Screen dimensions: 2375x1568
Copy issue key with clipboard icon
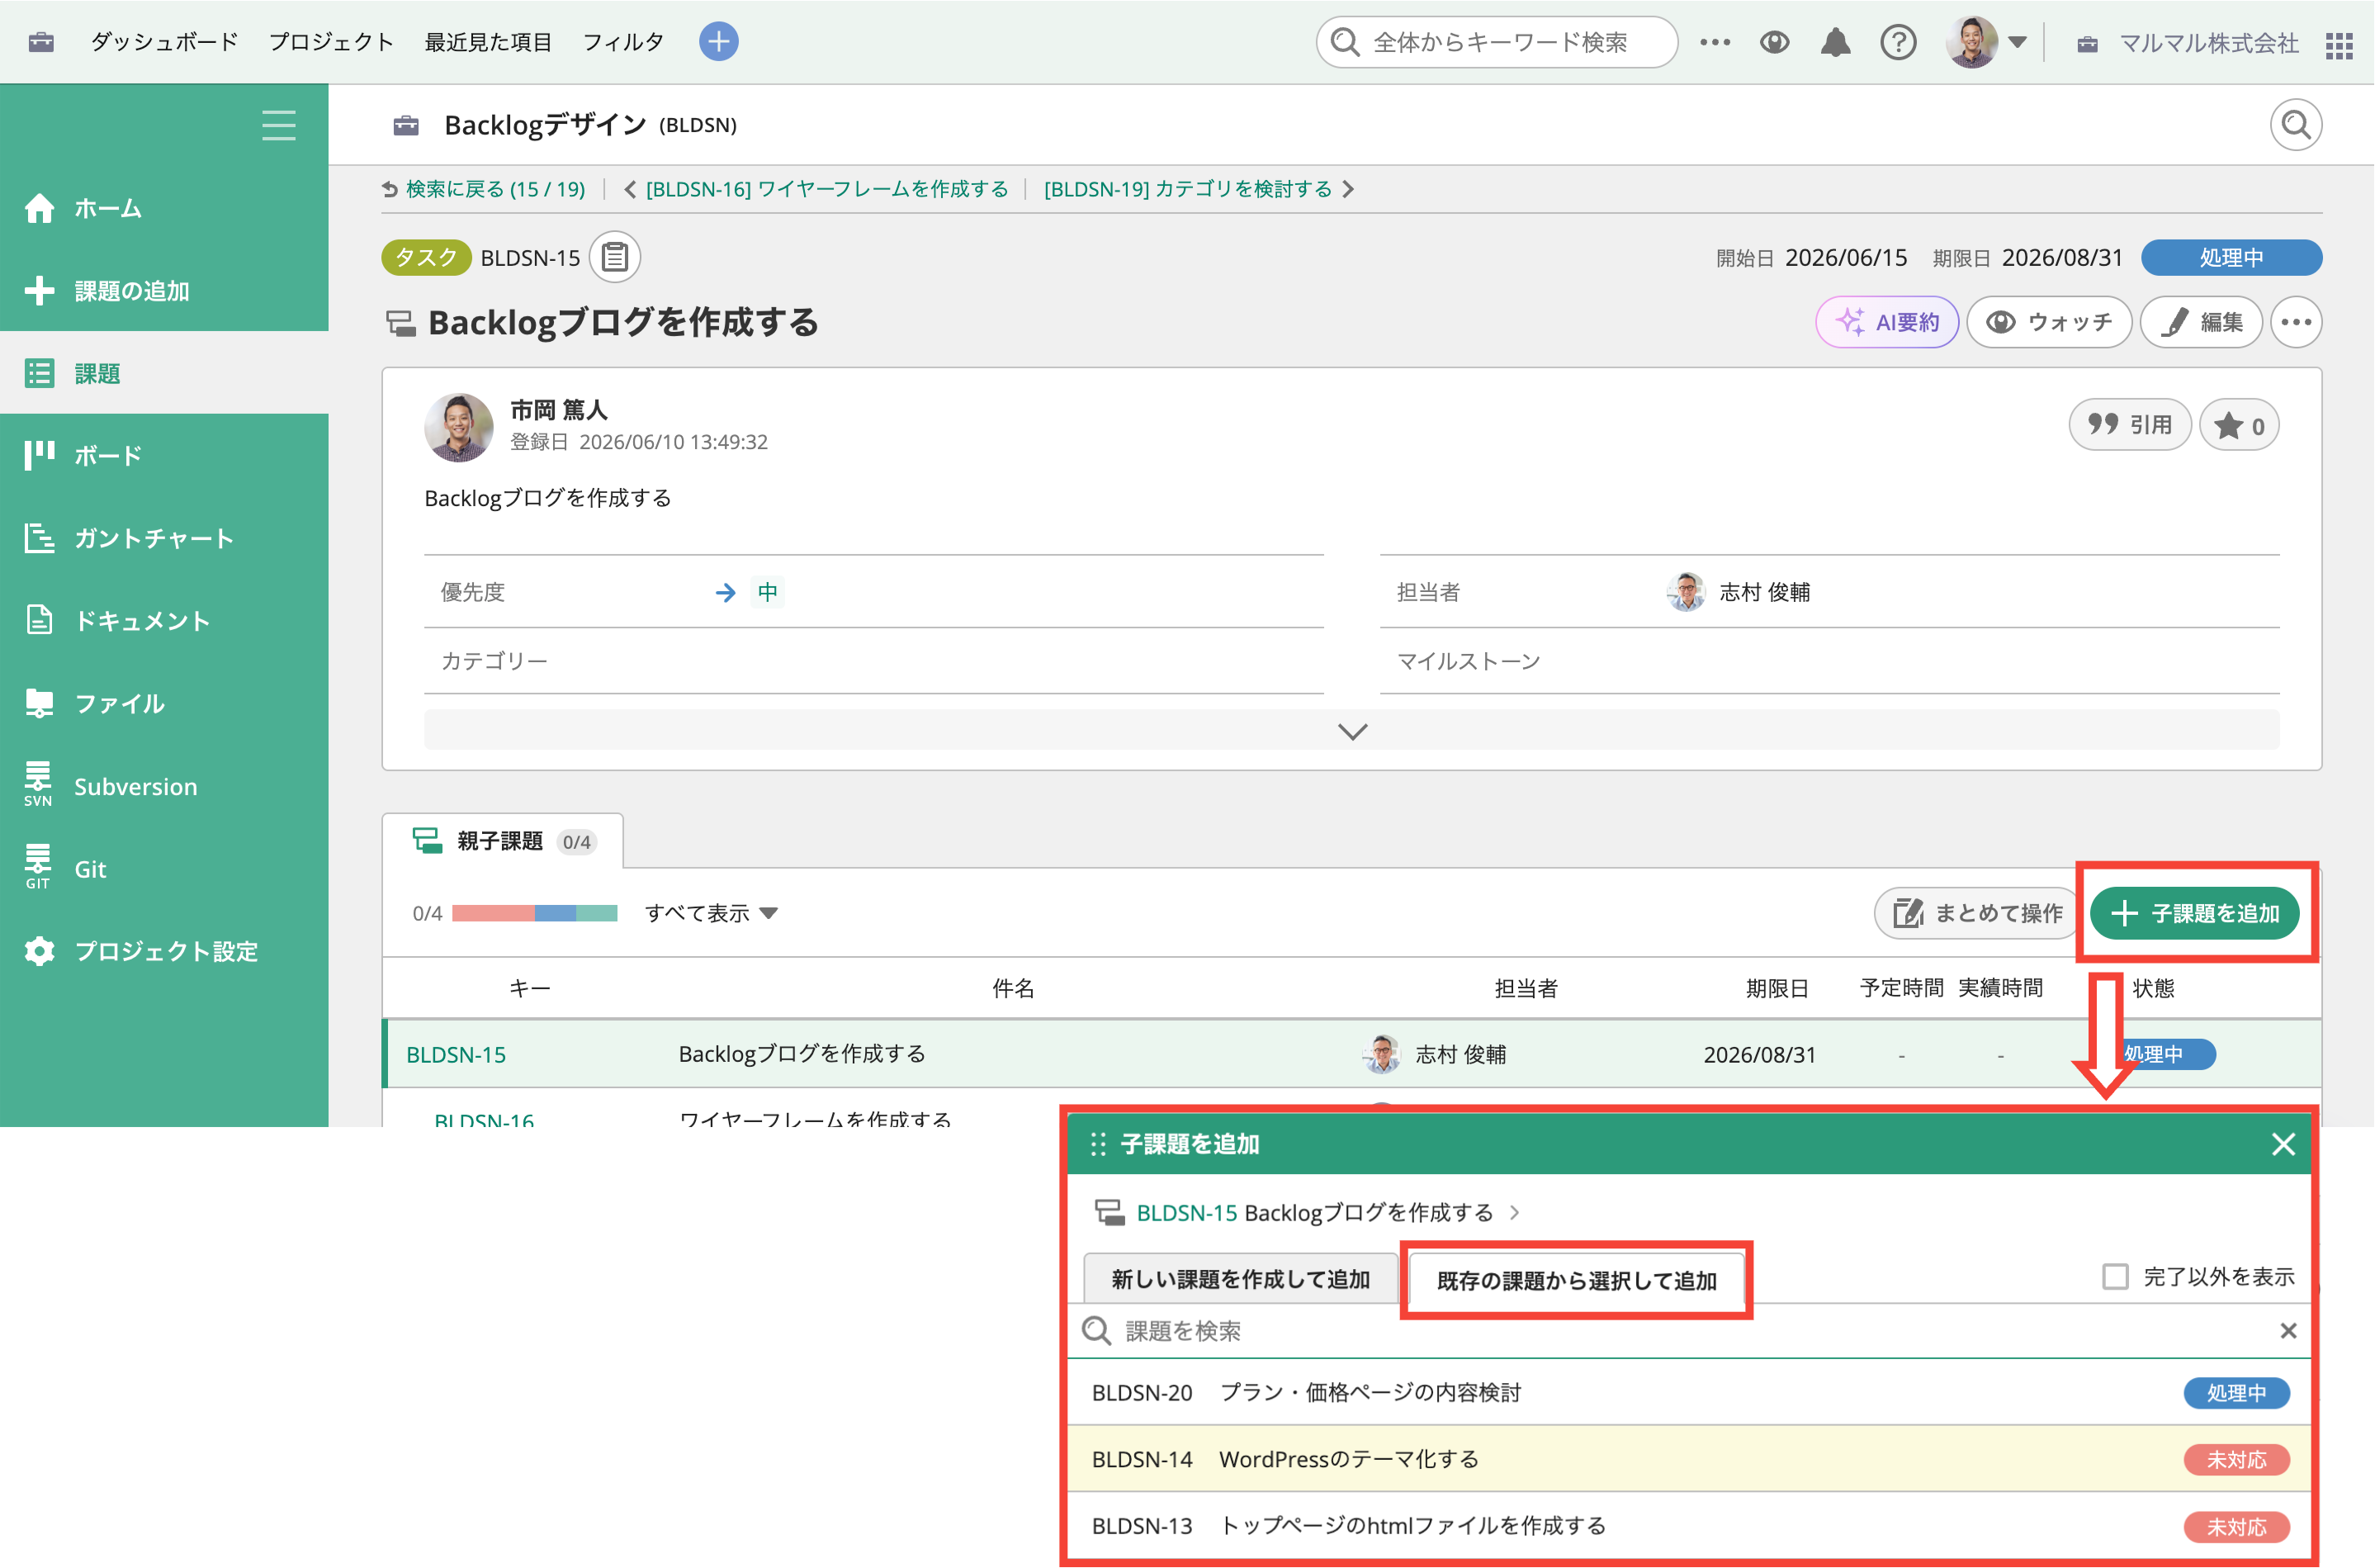615,257
